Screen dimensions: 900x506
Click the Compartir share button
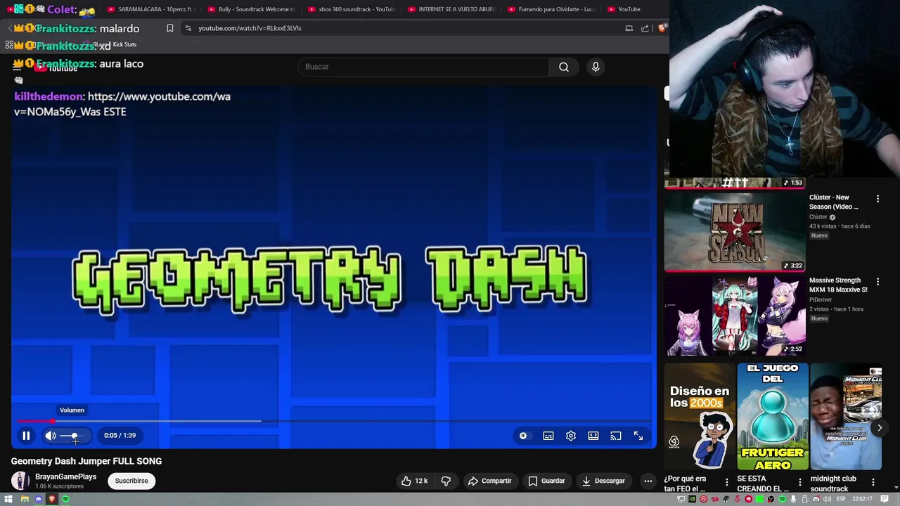(x=489, y=481)
